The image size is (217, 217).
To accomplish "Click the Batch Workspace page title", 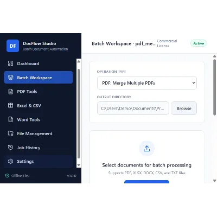I will pos(124,43).
